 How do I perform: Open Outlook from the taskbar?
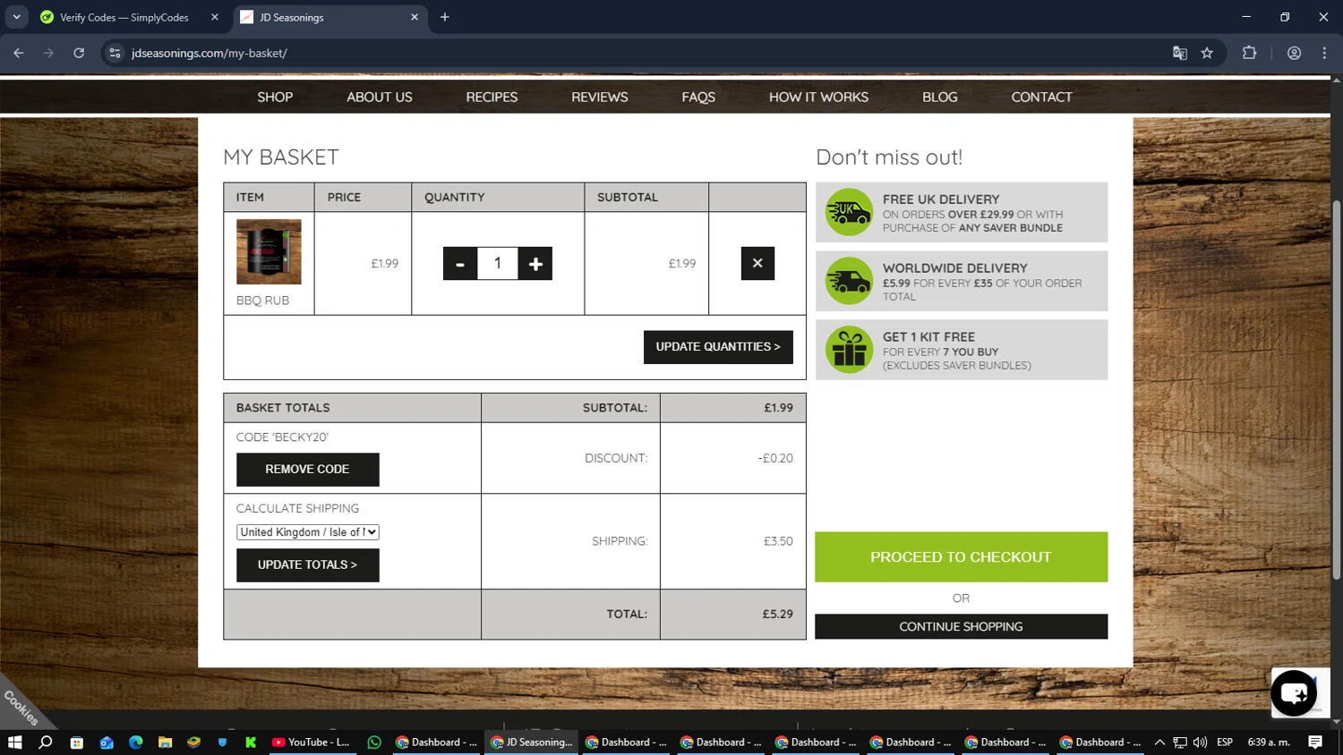107,742
